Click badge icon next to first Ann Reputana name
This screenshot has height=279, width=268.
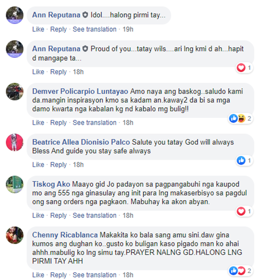click(x=85, y=15)
